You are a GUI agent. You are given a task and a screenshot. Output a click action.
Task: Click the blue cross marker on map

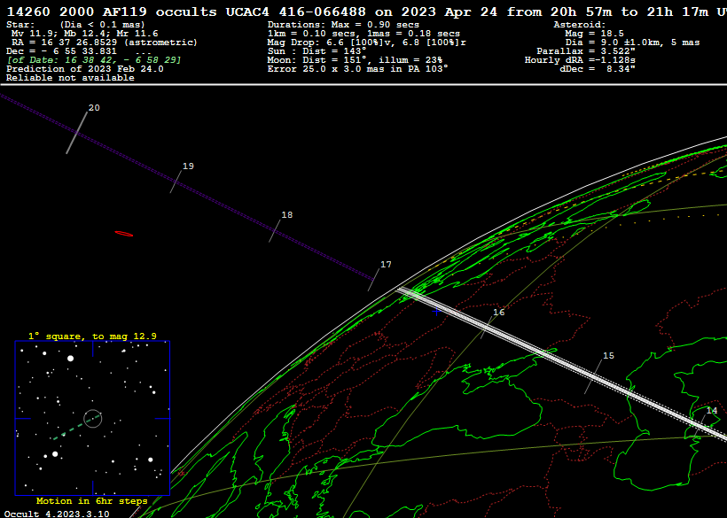pos(436,312)
